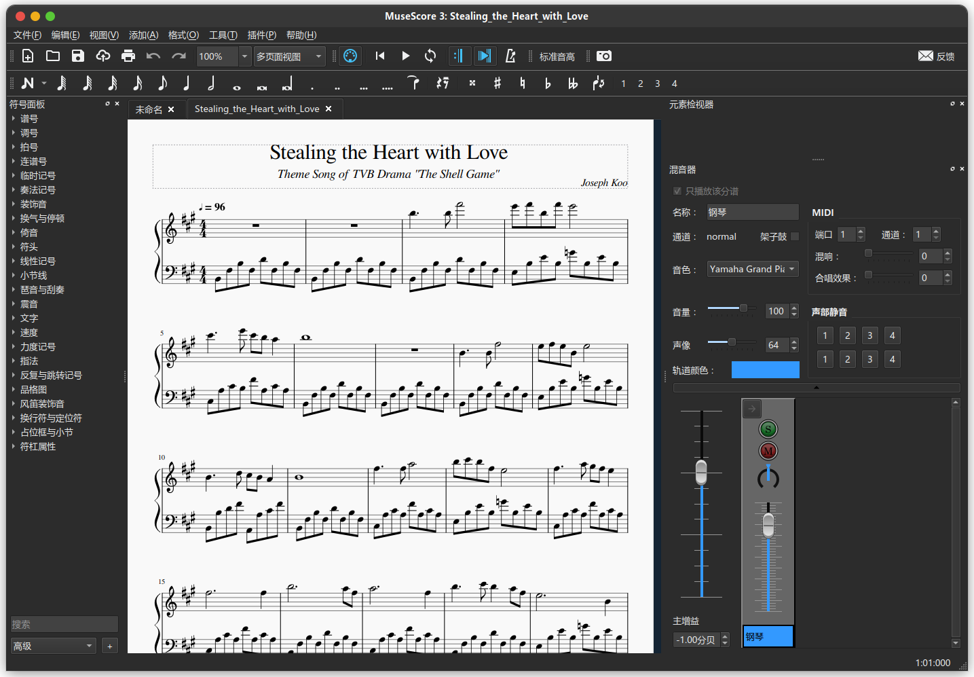Viewport: 974px width, 677px height.
Task: Add a tie to the note
Action: pos(413,84)
